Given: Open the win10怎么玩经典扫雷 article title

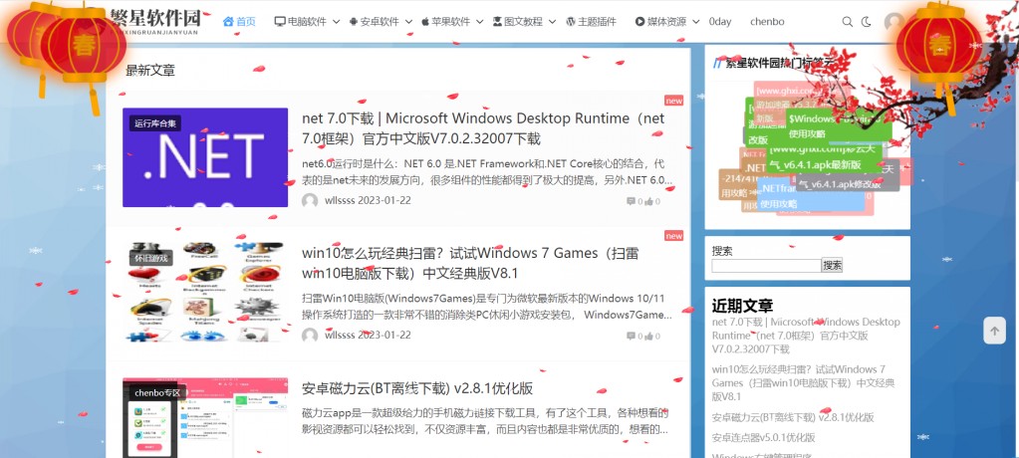Looking at the screenshot, I should (x=470, y=263).
